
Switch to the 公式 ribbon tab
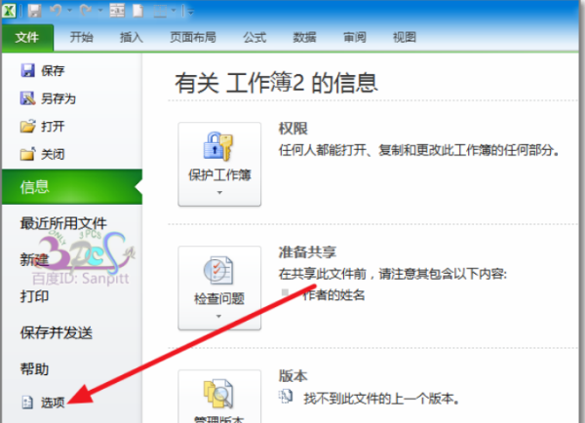click(x=254, y=37)
